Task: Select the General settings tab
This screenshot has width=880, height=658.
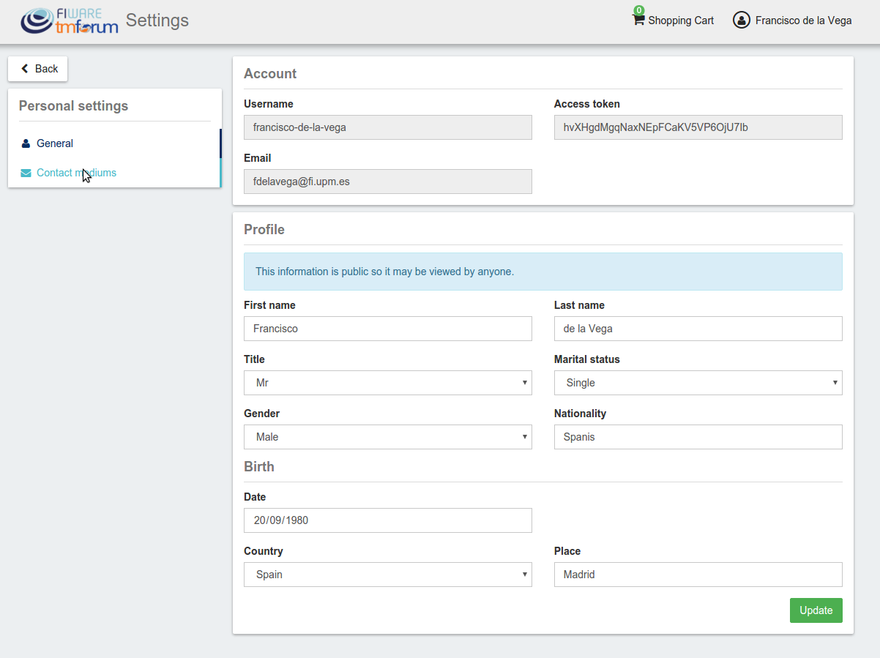Action: point(114,143)
